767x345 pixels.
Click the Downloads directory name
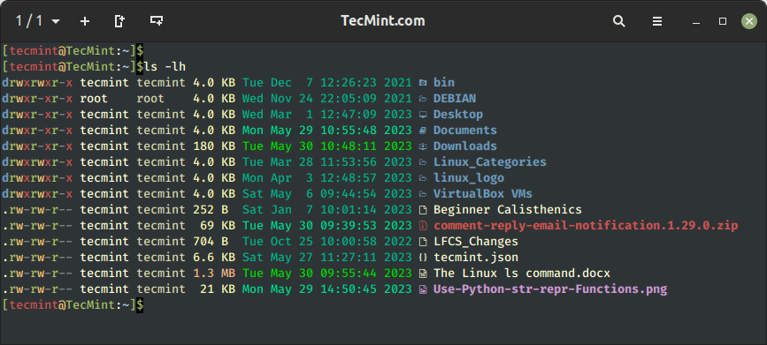click(464, 146)
